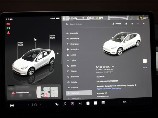Tap the clock time in status bar
The width and height of the screenshot is (158, 118).
90,18
